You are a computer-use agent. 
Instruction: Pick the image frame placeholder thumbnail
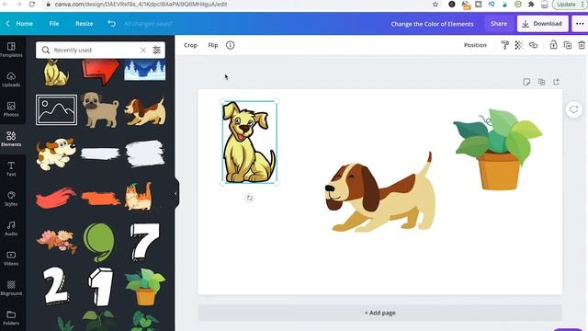pyautogui.click(x=56, y=109)
